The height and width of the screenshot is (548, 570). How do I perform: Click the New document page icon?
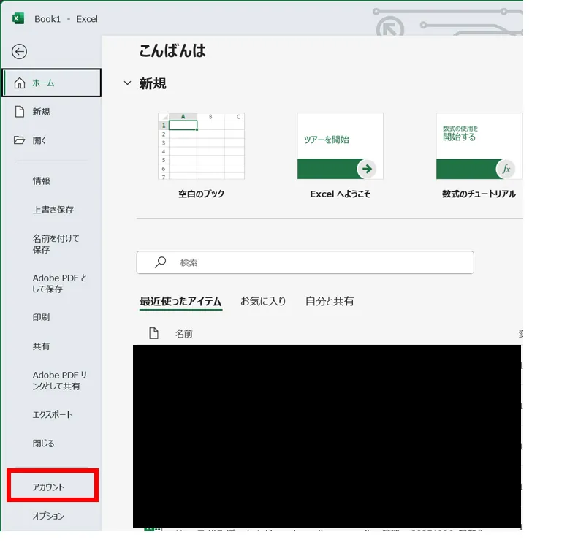pyautogui.click(x=20, y=112)
